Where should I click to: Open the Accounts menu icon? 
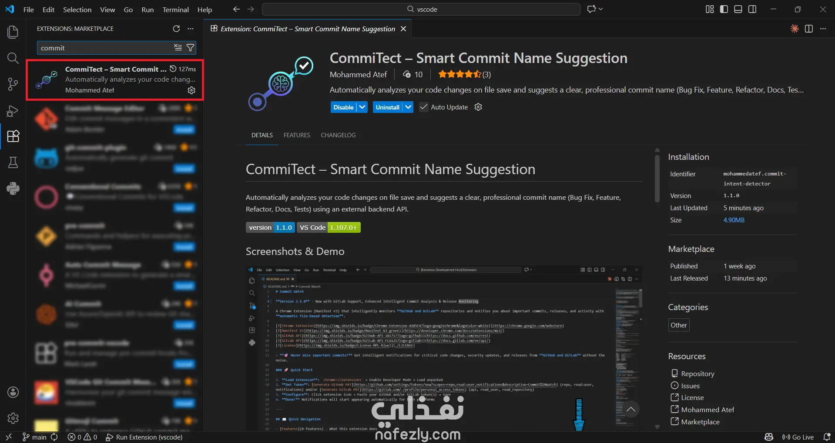(13, 392)
